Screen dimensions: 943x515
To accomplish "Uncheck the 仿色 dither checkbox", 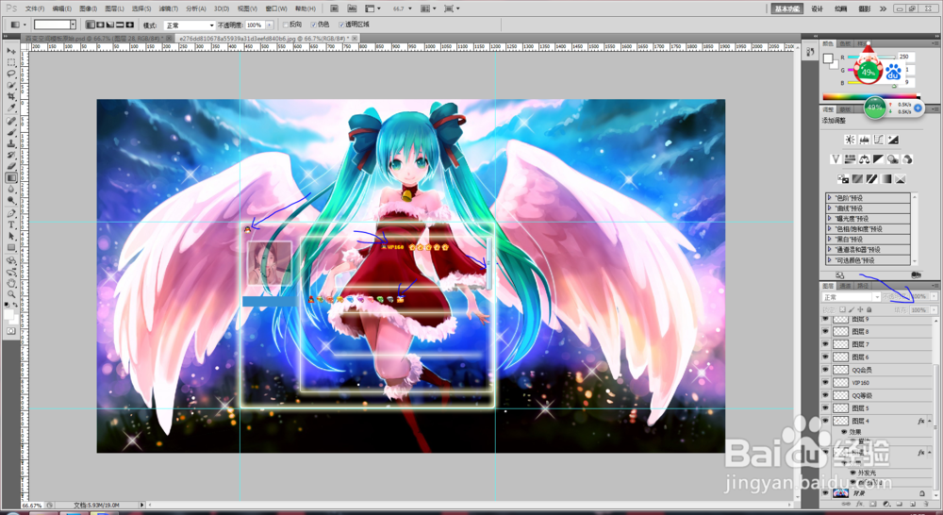I will tap(313, 25).
